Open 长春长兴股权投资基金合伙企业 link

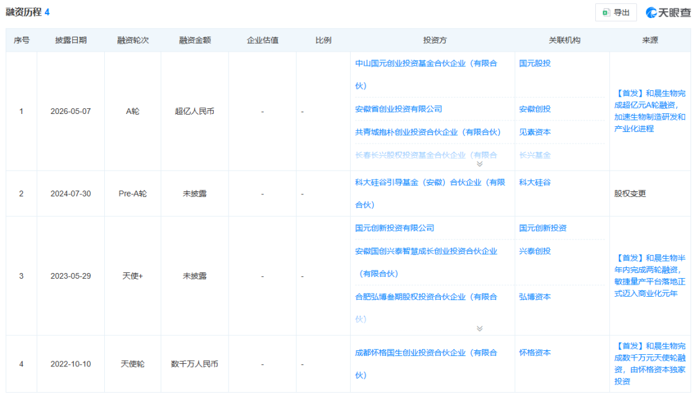[426, 155]
